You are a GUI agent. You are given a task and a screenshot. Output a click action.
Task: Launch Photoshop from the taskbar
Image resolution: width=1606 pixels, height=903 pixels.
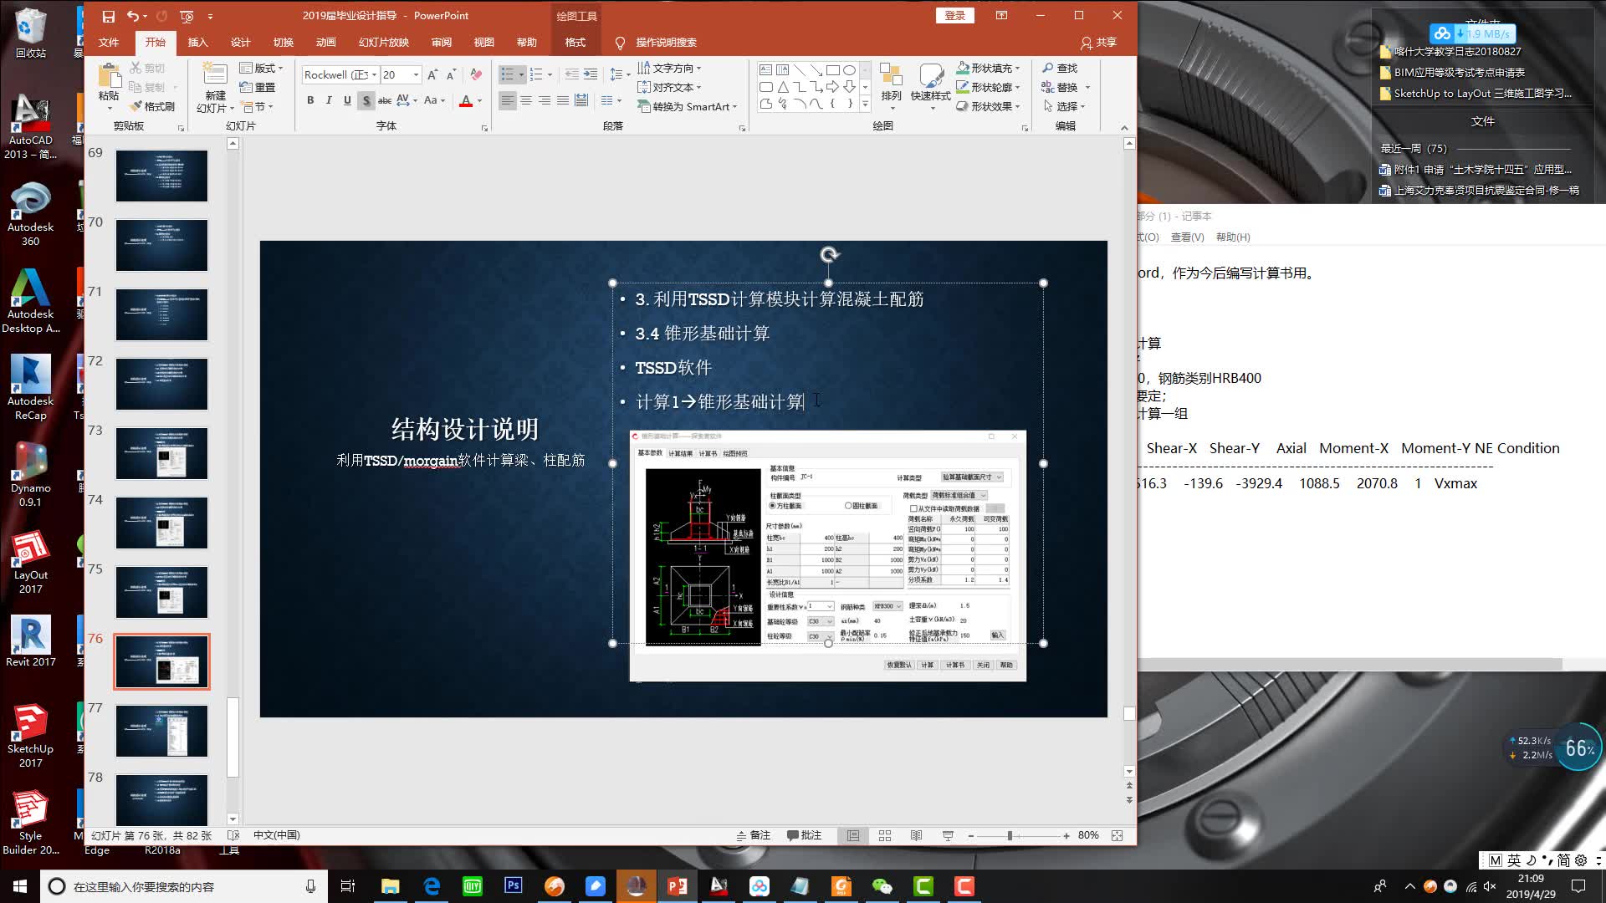click(x=513, y=886)
